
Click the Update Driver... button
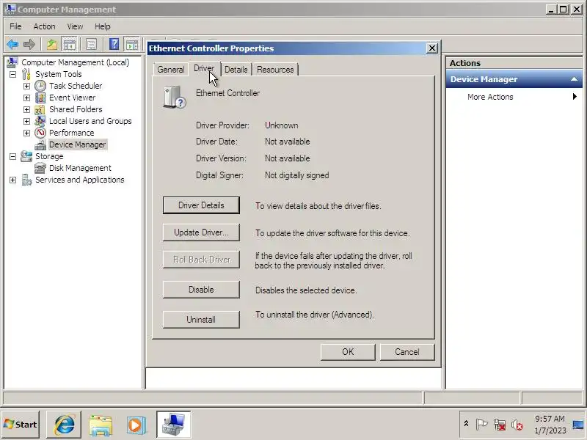[201, 232]
